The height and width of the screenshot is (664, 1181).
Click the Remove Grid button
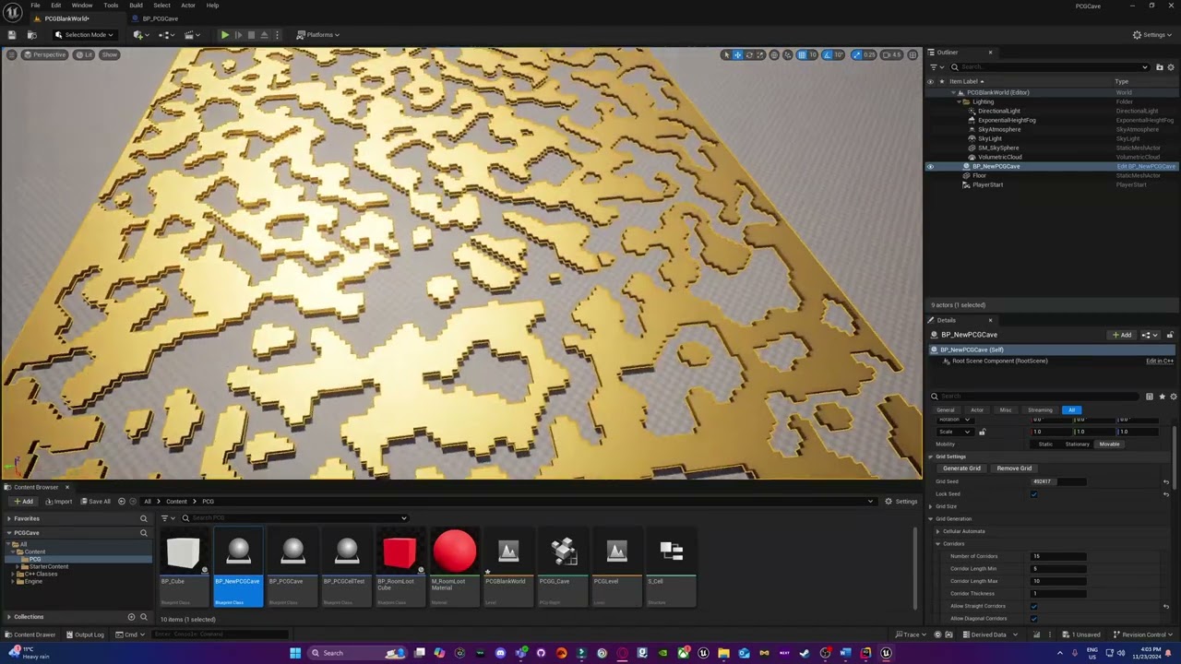(1014, 468)
